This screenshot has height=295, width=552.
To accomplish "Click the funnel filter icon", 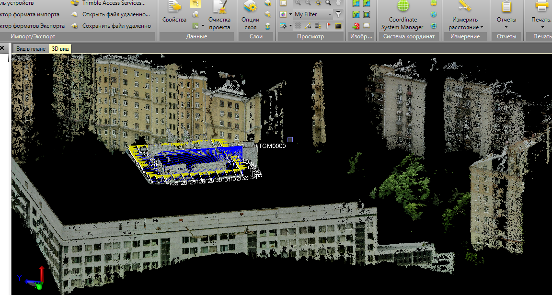I will point(338,14).
